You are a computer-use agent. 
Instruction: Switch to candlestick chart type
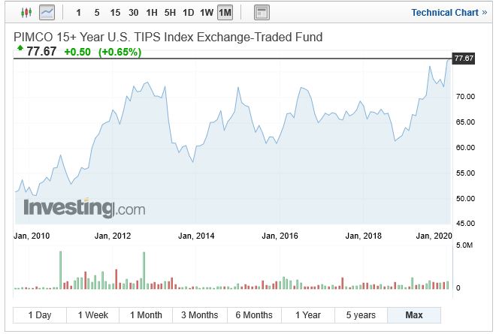tap(26, 13)
